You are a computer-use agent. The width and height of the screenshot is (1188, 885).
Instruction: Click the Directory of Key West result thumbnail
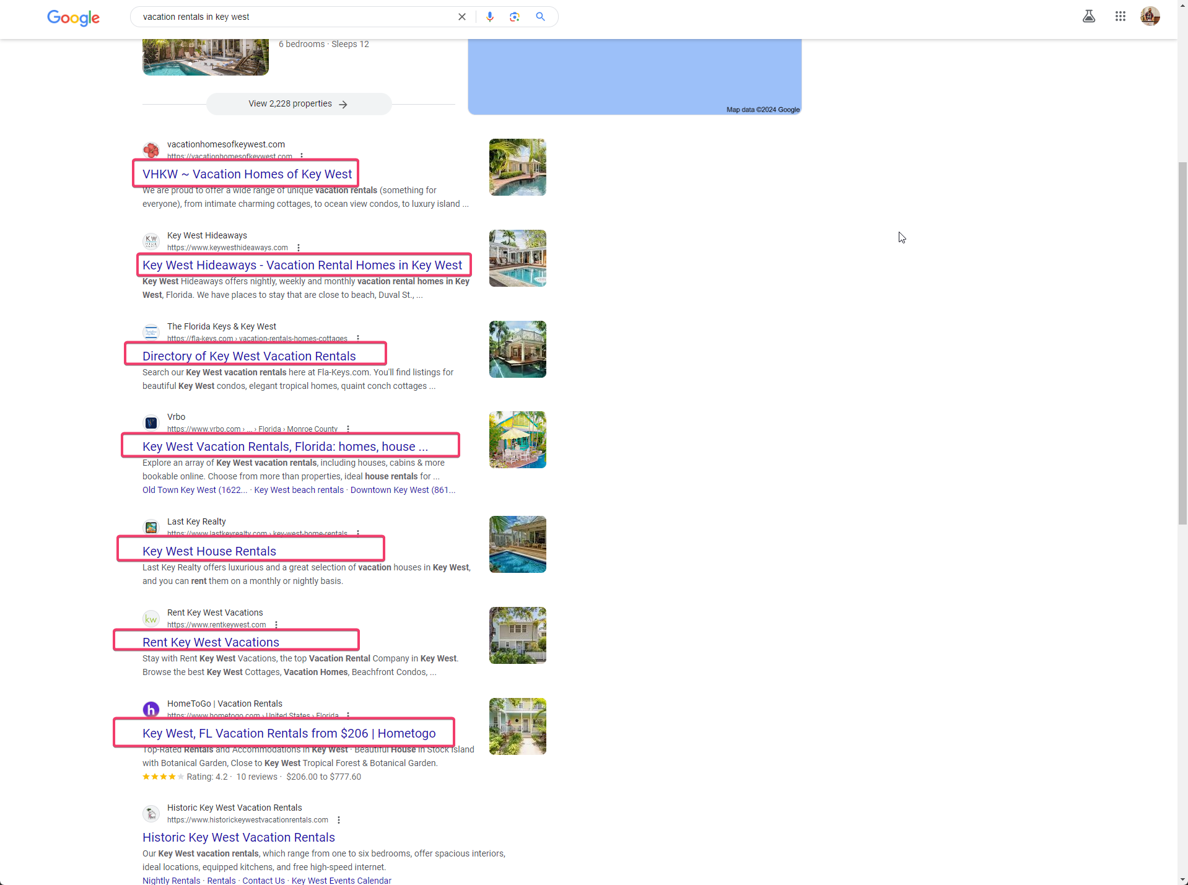tap(518, 349)
